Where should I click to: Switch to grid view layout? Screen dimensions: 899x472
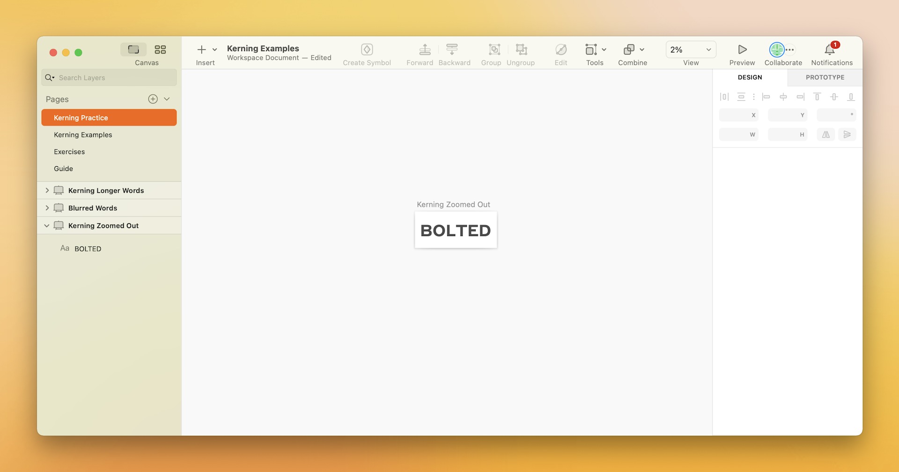click(160, 49)
